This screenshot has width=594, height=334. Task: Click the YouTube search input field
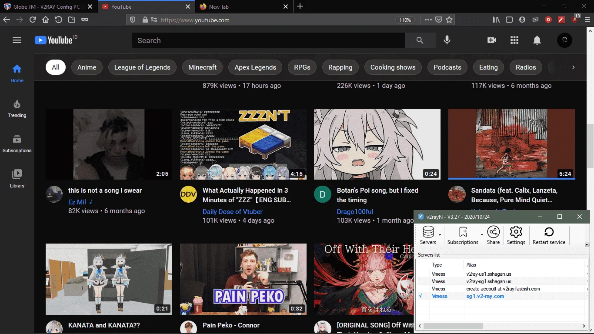269,40
